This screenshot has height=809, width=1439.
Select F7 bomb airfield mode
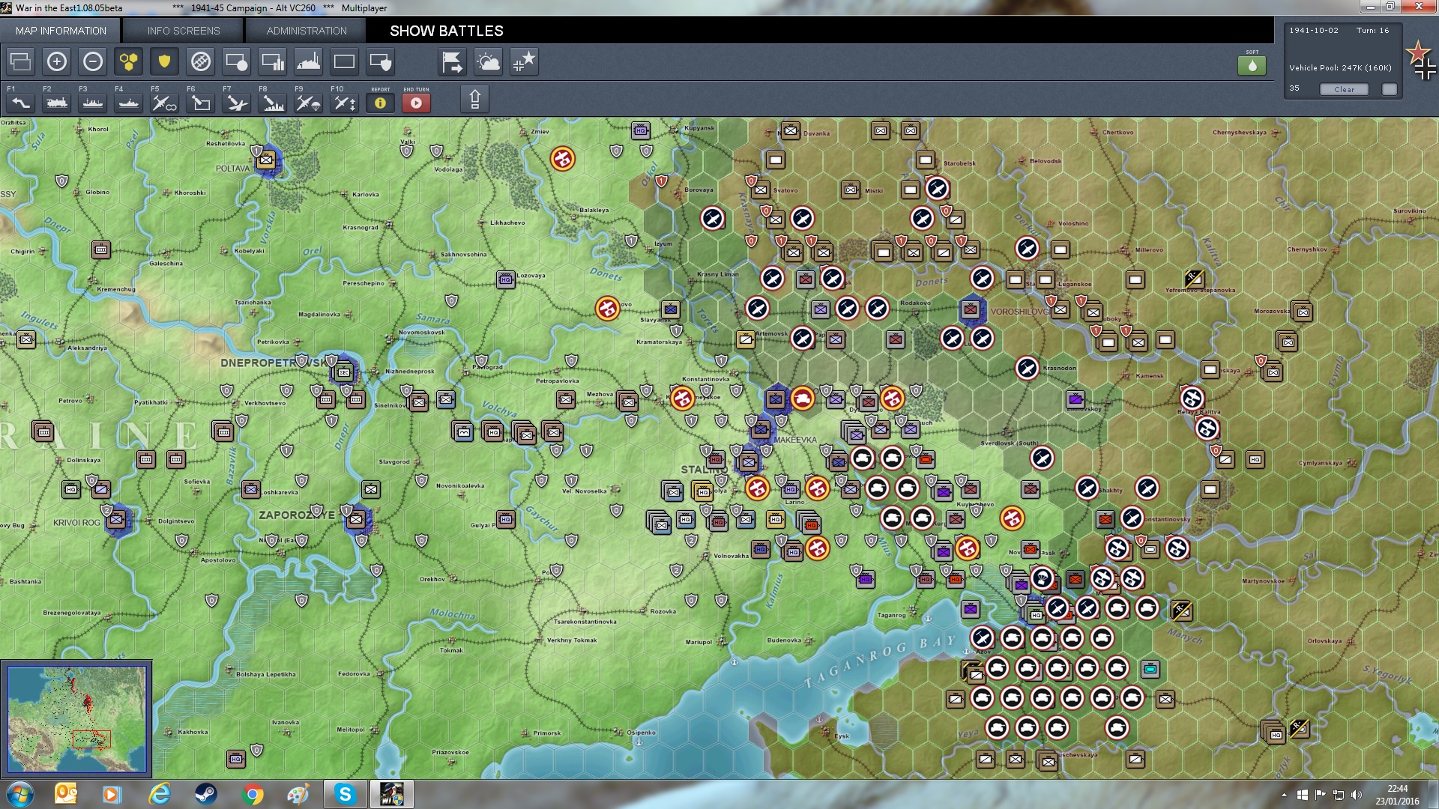[x=237, y=103]
